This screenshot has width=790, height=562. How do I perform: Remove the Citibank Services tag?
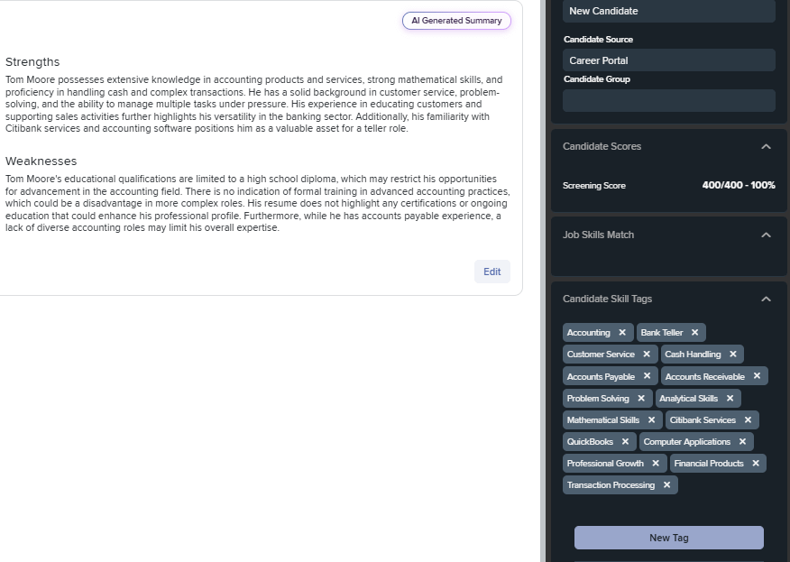[x=748, y=419]
